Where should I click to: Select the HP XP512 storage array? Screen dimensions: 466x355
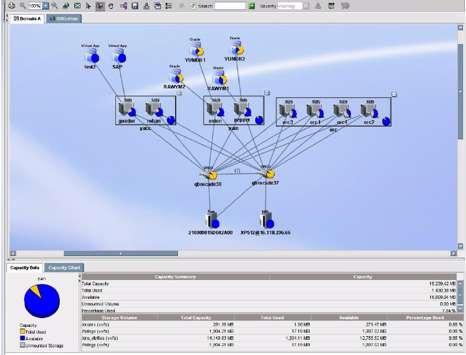point(266,221)
